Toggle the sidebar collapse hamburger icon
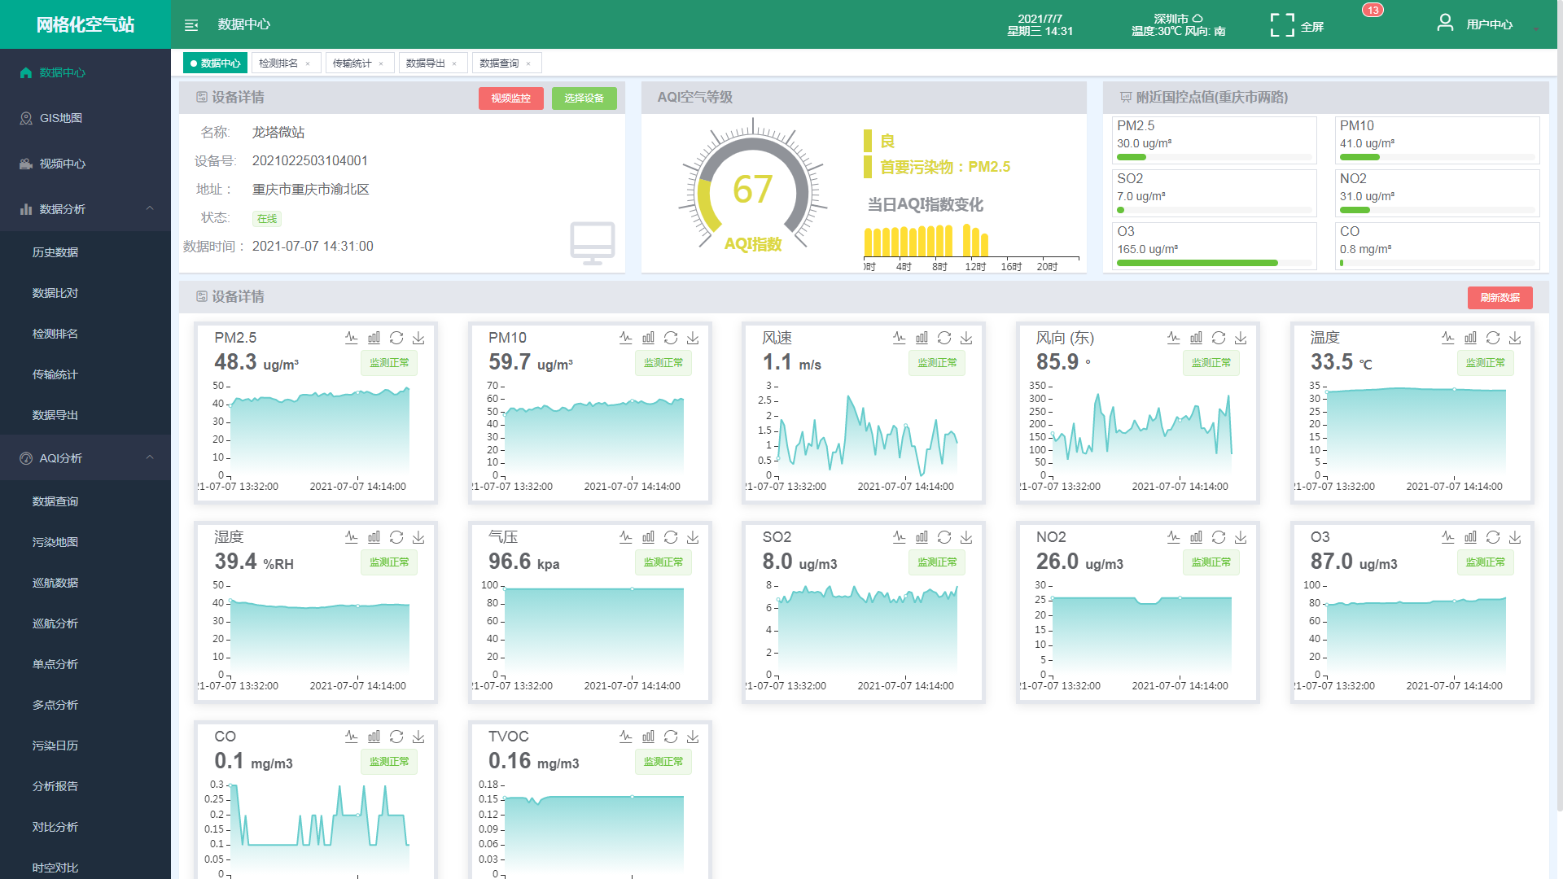 [191, 25]
